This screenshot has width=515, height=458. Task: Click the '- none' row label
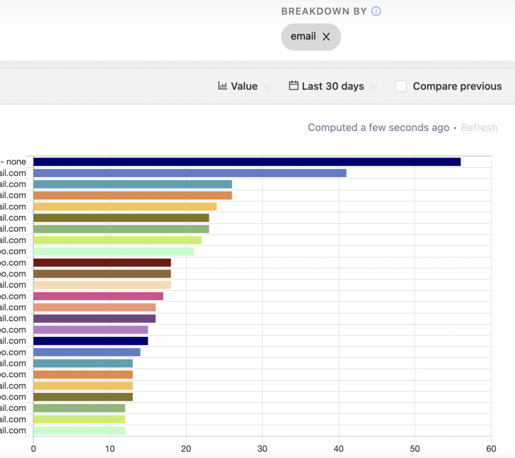pos(14,162)
